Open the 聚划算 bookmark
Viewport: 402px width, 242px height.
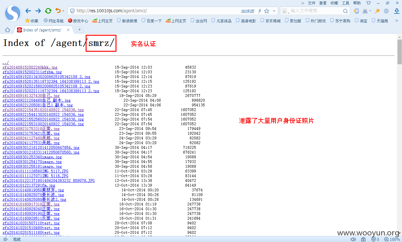click(x=293, y=21)
